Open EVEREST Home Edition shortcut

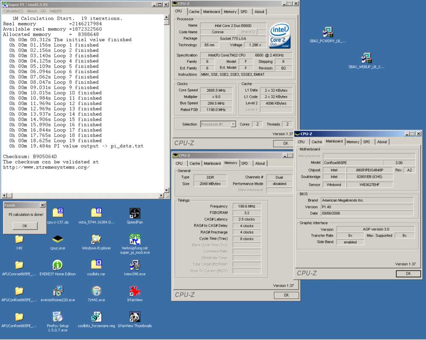pos(58,265)
